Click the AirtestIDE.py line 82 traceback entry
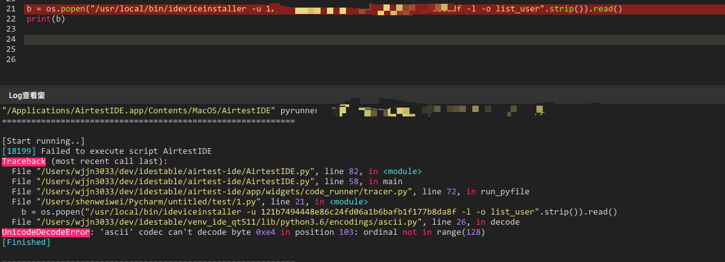Viewport: 725px width, 262px height. pos(217,171)
